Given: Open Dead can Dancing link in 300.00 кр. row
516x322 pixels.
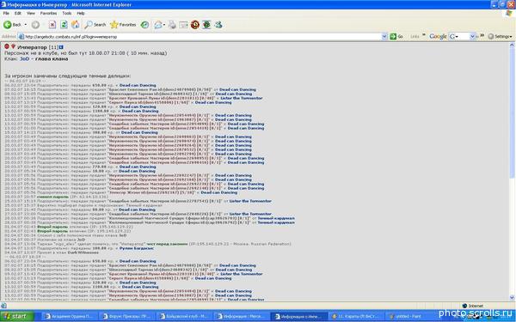Looking at the screenshot, I should point(139,133).
